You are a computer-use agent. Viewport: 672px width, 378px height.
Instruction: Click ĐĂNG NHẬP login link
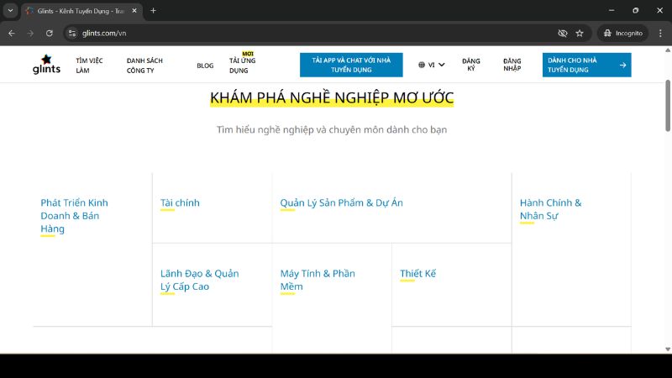click(x=512, y=65)
